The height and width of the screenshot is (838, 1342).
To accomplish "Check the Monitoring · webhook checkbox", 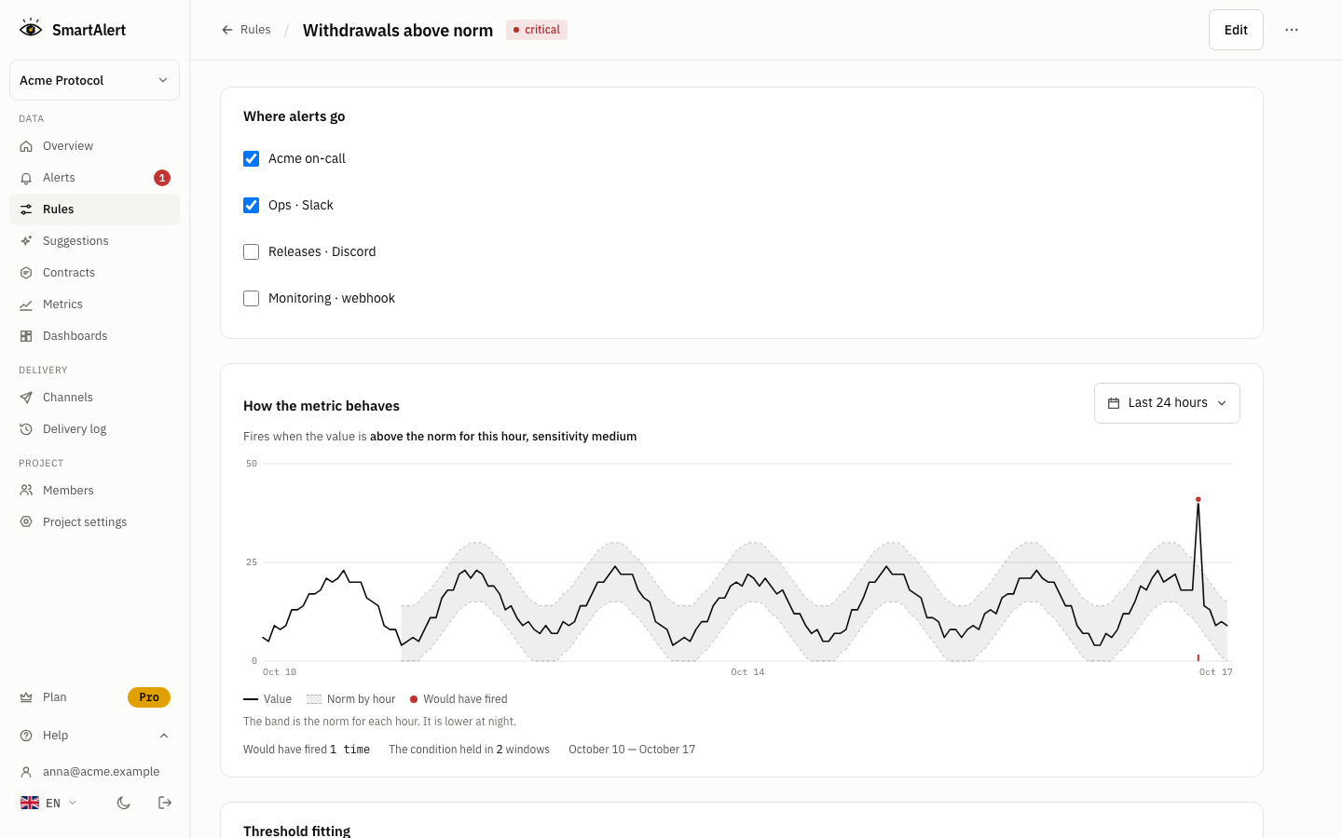I will [252, 299].
